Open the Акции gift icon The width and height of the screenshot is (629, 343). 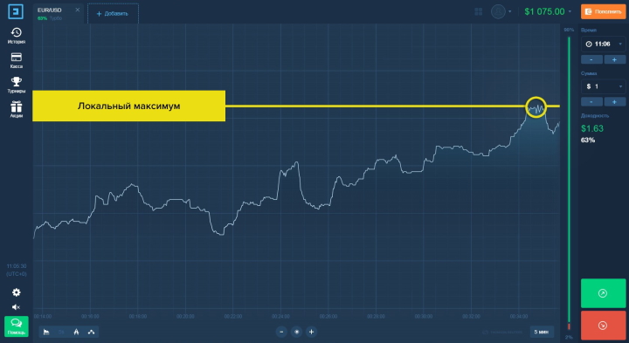[17, 109]
